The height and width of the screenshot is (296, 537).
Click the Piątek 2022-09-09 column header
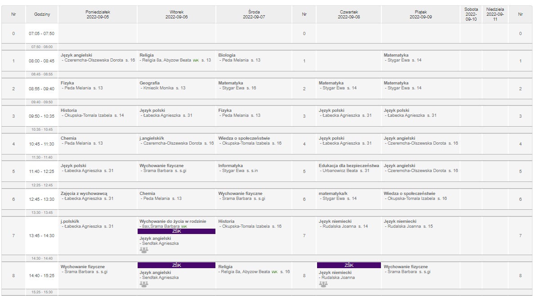pos(421,14)
